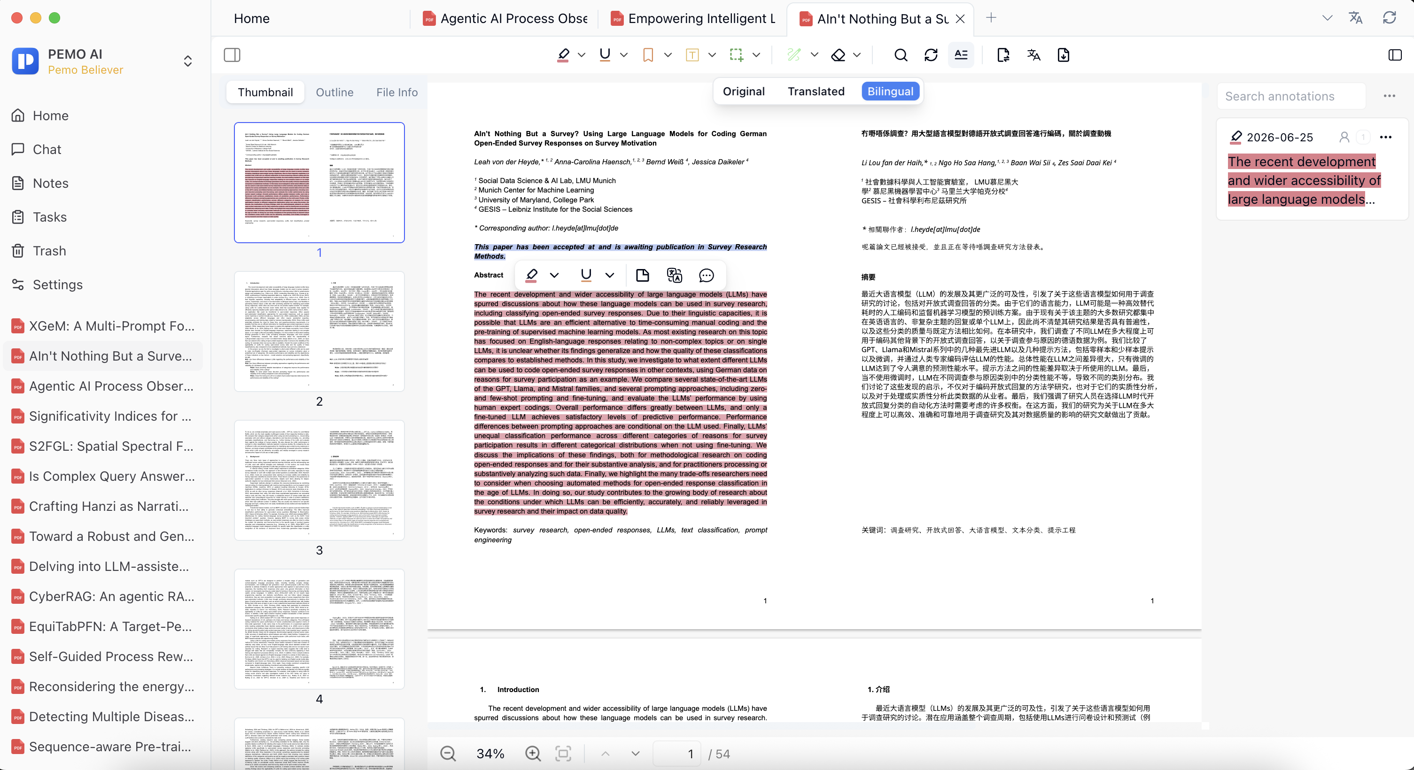Click the sync icon in title bar
Screen dimensions: 1414x770
[x=1389, y=17]
